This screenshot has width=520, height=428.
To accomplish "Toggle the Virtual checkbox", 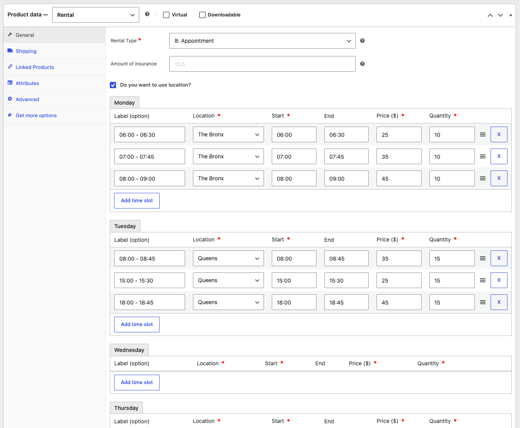I will 166,15.
